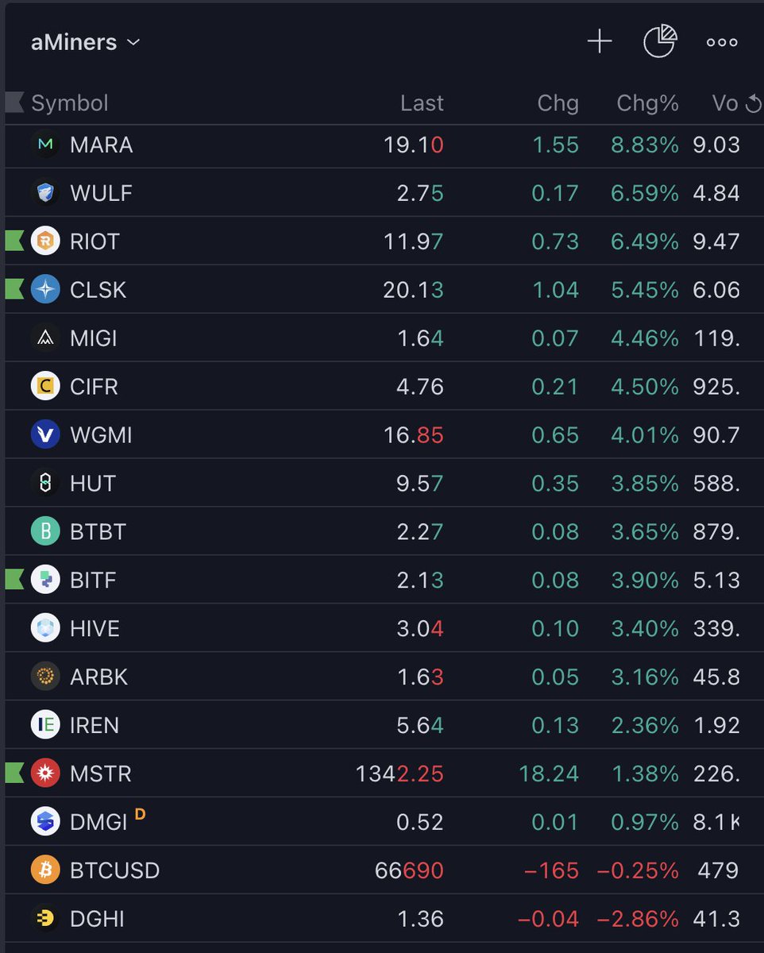Viewport: 764px width, 953px height.
Task: Sort by the Symbol column header
Action: (x=70, y=103)
